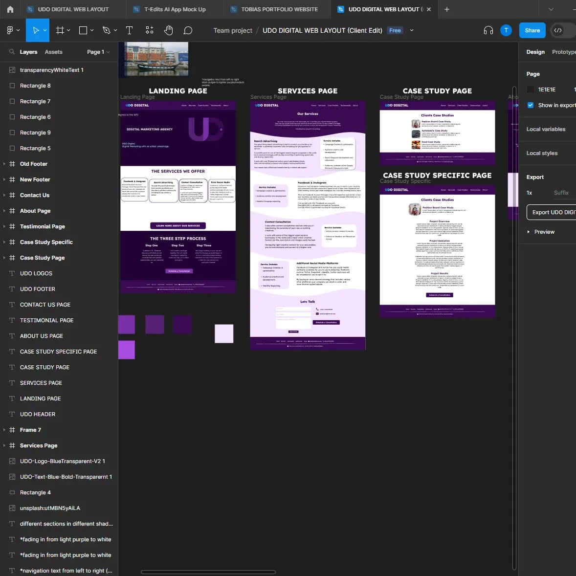Edit the 1E1E1E page color value
This screenshot has width=576, height=576.
point(547,89)
